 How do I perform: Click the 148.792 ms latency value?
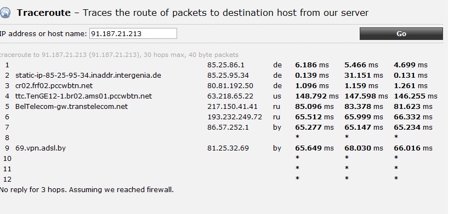[317, 96]
